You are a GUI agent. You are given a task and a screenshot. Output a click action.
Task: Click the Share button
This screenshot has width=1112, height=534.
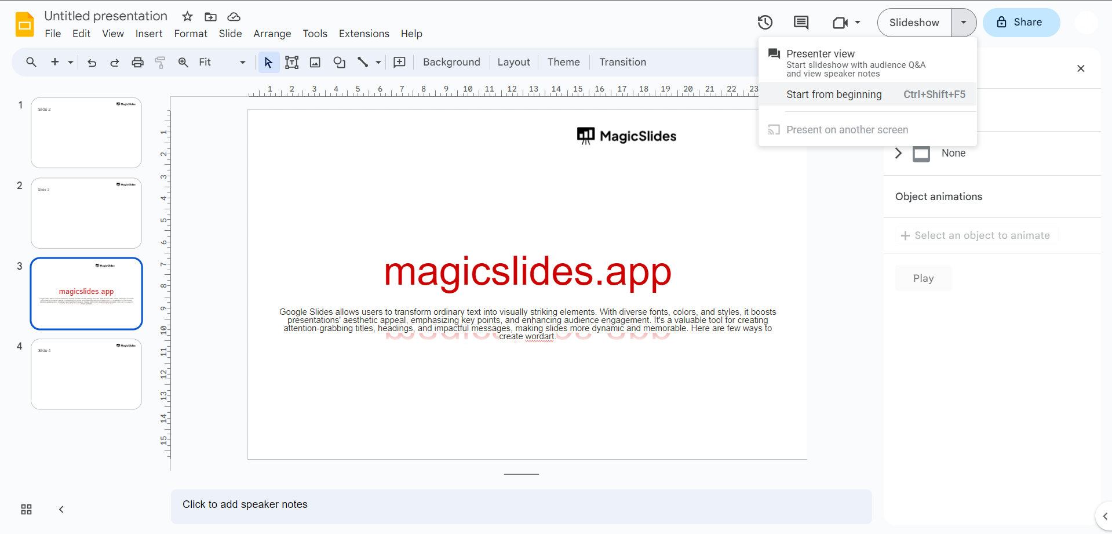click(x=1021, y=23)
